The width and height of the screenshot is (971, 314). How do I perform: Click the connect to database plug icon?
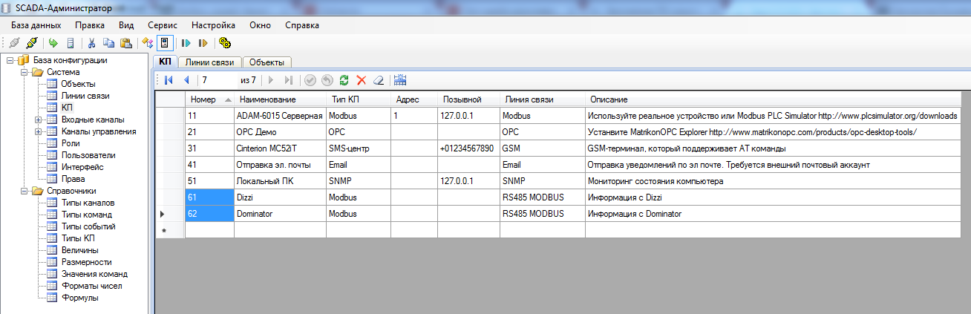click(31, 43)
